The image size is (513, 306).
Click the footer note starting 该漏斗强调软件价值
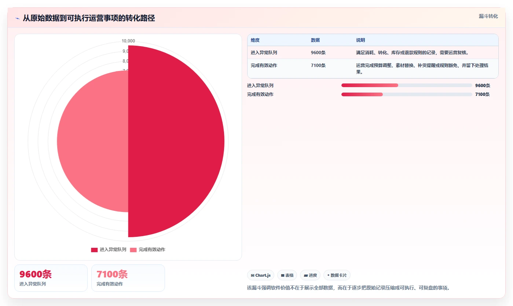tap(348, 288)
